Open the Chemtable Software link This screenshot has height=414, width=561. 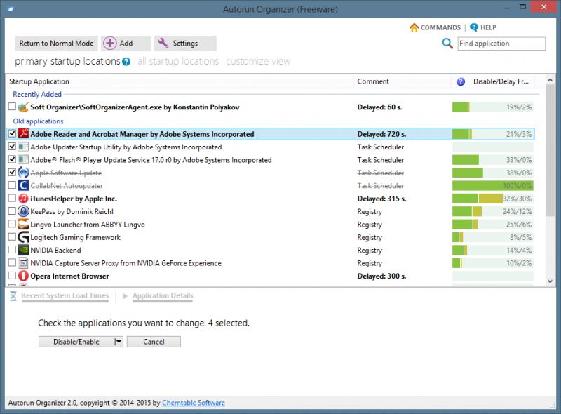point(194,403)
